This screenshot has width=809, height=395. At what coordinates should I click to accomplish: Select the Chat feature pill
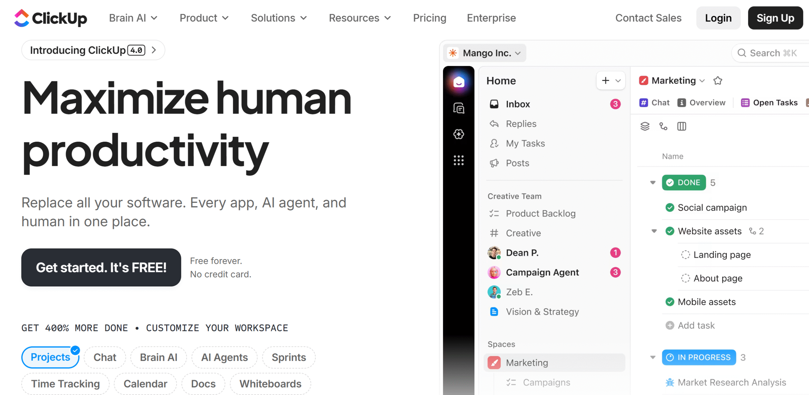pos(105,357)
